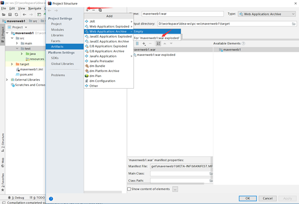Click the sort elements icon in layout toolbar
299x204 pixels.
click(x=158, y=44)
